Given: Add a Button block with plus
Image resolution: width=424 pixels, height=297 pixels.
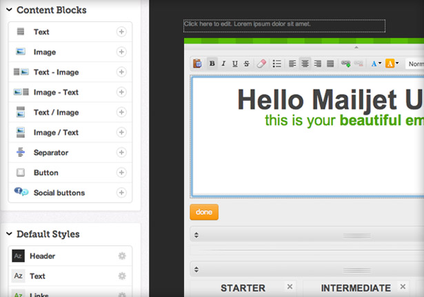Looking at the screenshot, I should coord(121,173).
